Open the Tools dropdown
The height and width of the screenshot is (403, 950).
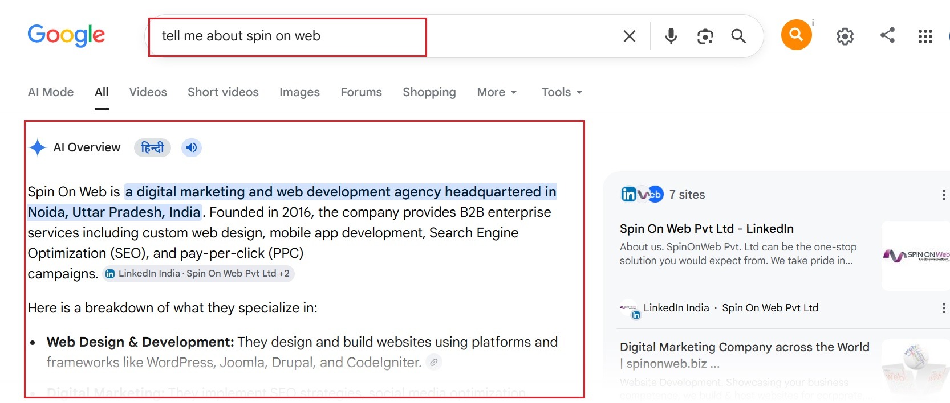562,92
